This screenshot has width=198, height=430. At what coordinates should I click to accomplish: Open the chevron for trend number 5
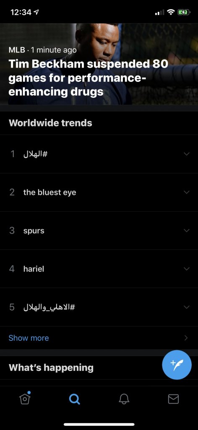pyautogui.click(x=187, y=307)
